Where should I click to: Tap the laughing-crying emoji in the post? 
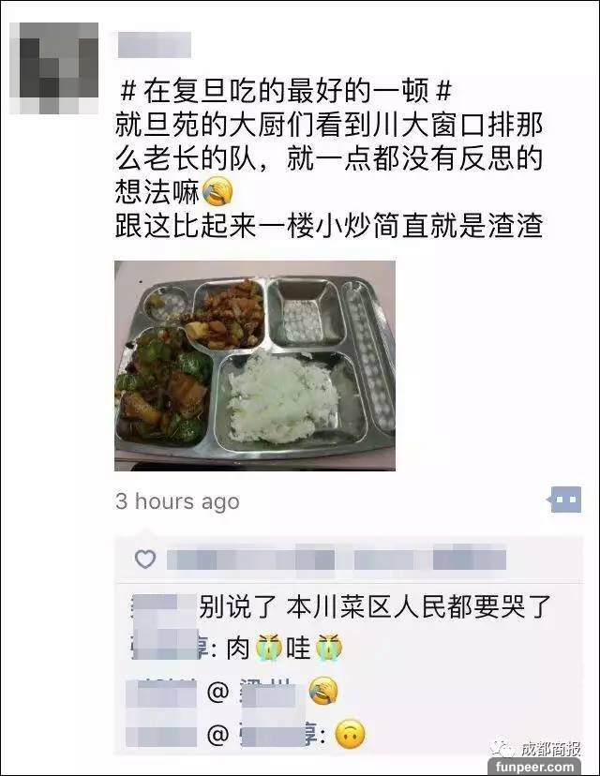[218, 191]
